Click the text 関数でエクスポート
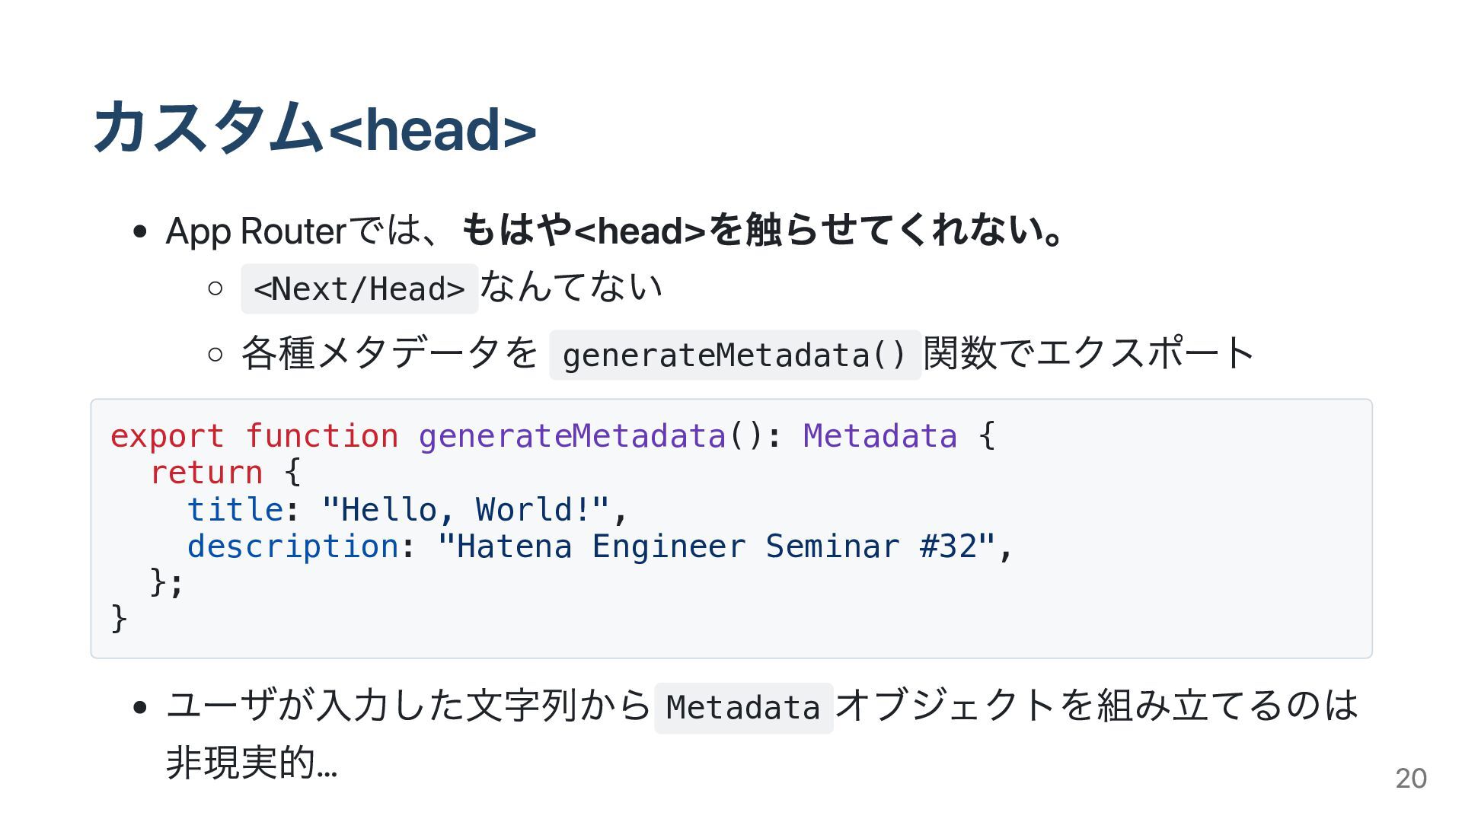This screenshot has width=1462, height=822. (x=1089, y=353)
